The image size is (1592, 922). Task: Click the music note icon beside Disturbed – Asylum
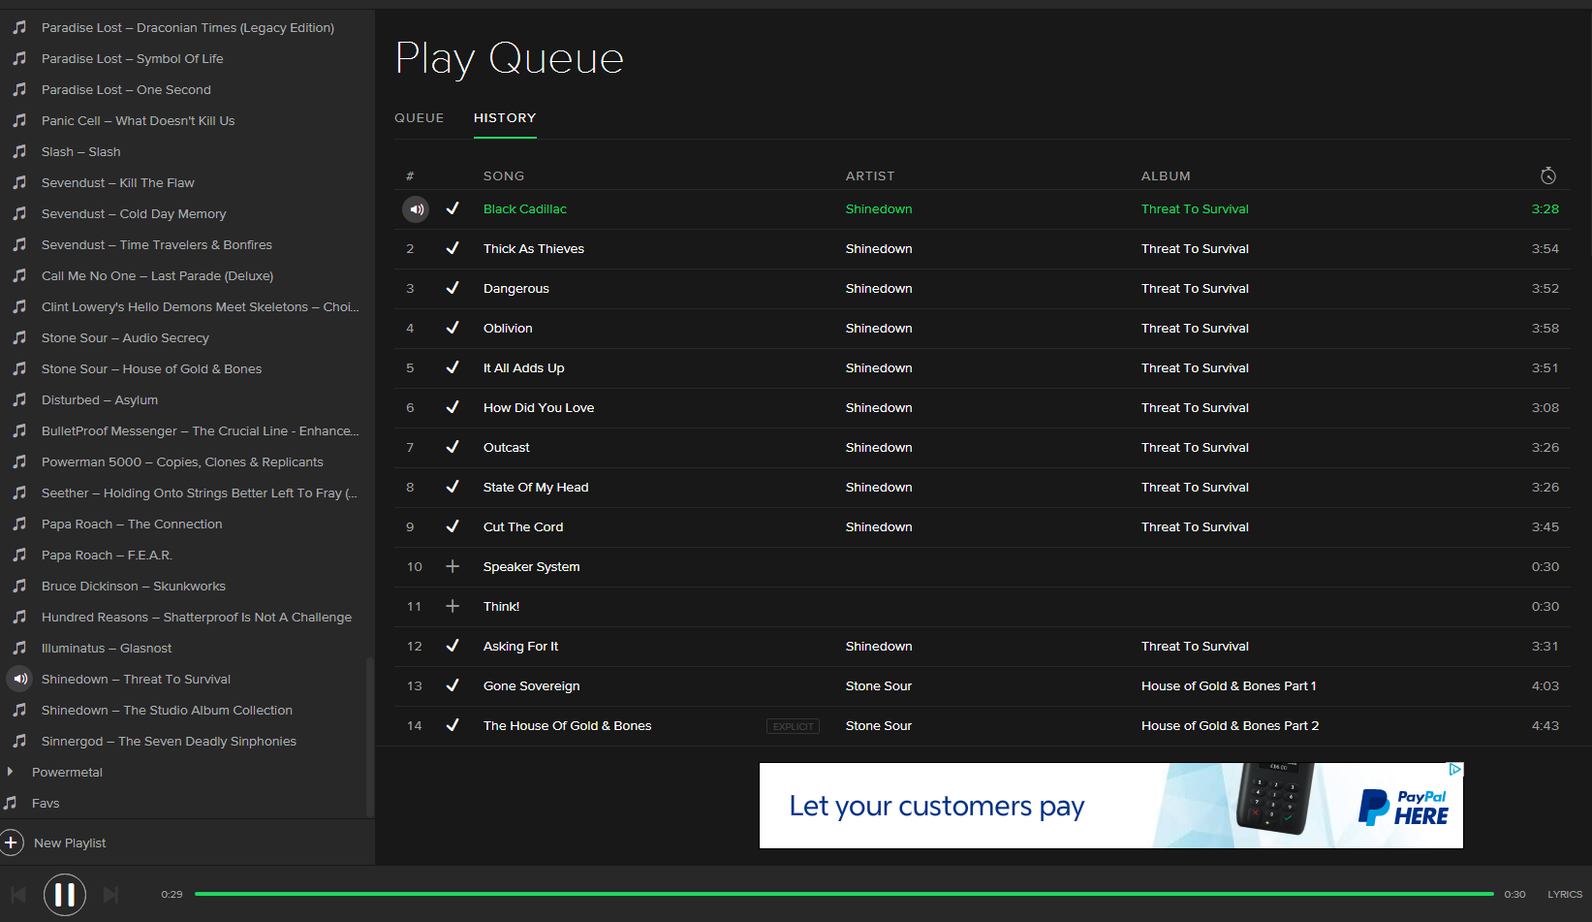[x=19, y=399]
